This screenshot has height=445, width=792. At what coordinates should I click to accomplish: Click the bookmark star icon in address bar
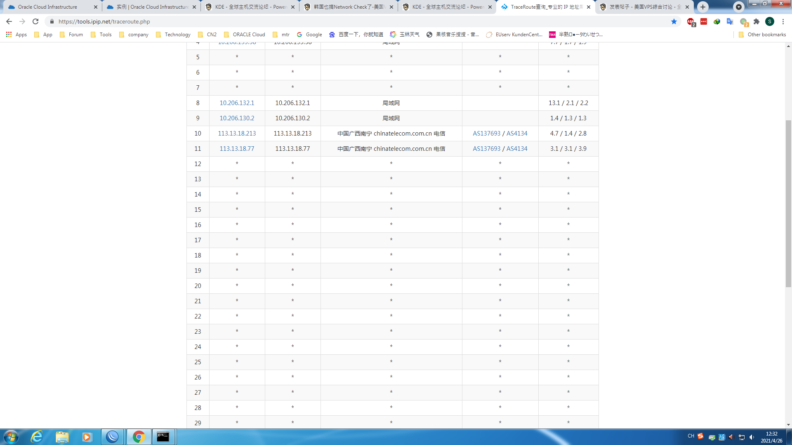(x=674, y=21)
